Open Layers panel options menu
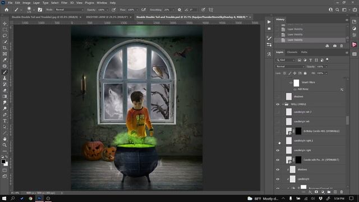The height and width of the screenshot is (202, 359). point(347,52)
